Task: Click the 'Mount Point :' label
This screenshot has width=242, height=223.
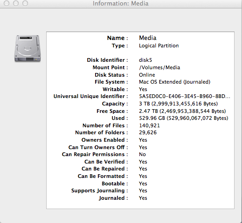Action: tap(111, 67)
